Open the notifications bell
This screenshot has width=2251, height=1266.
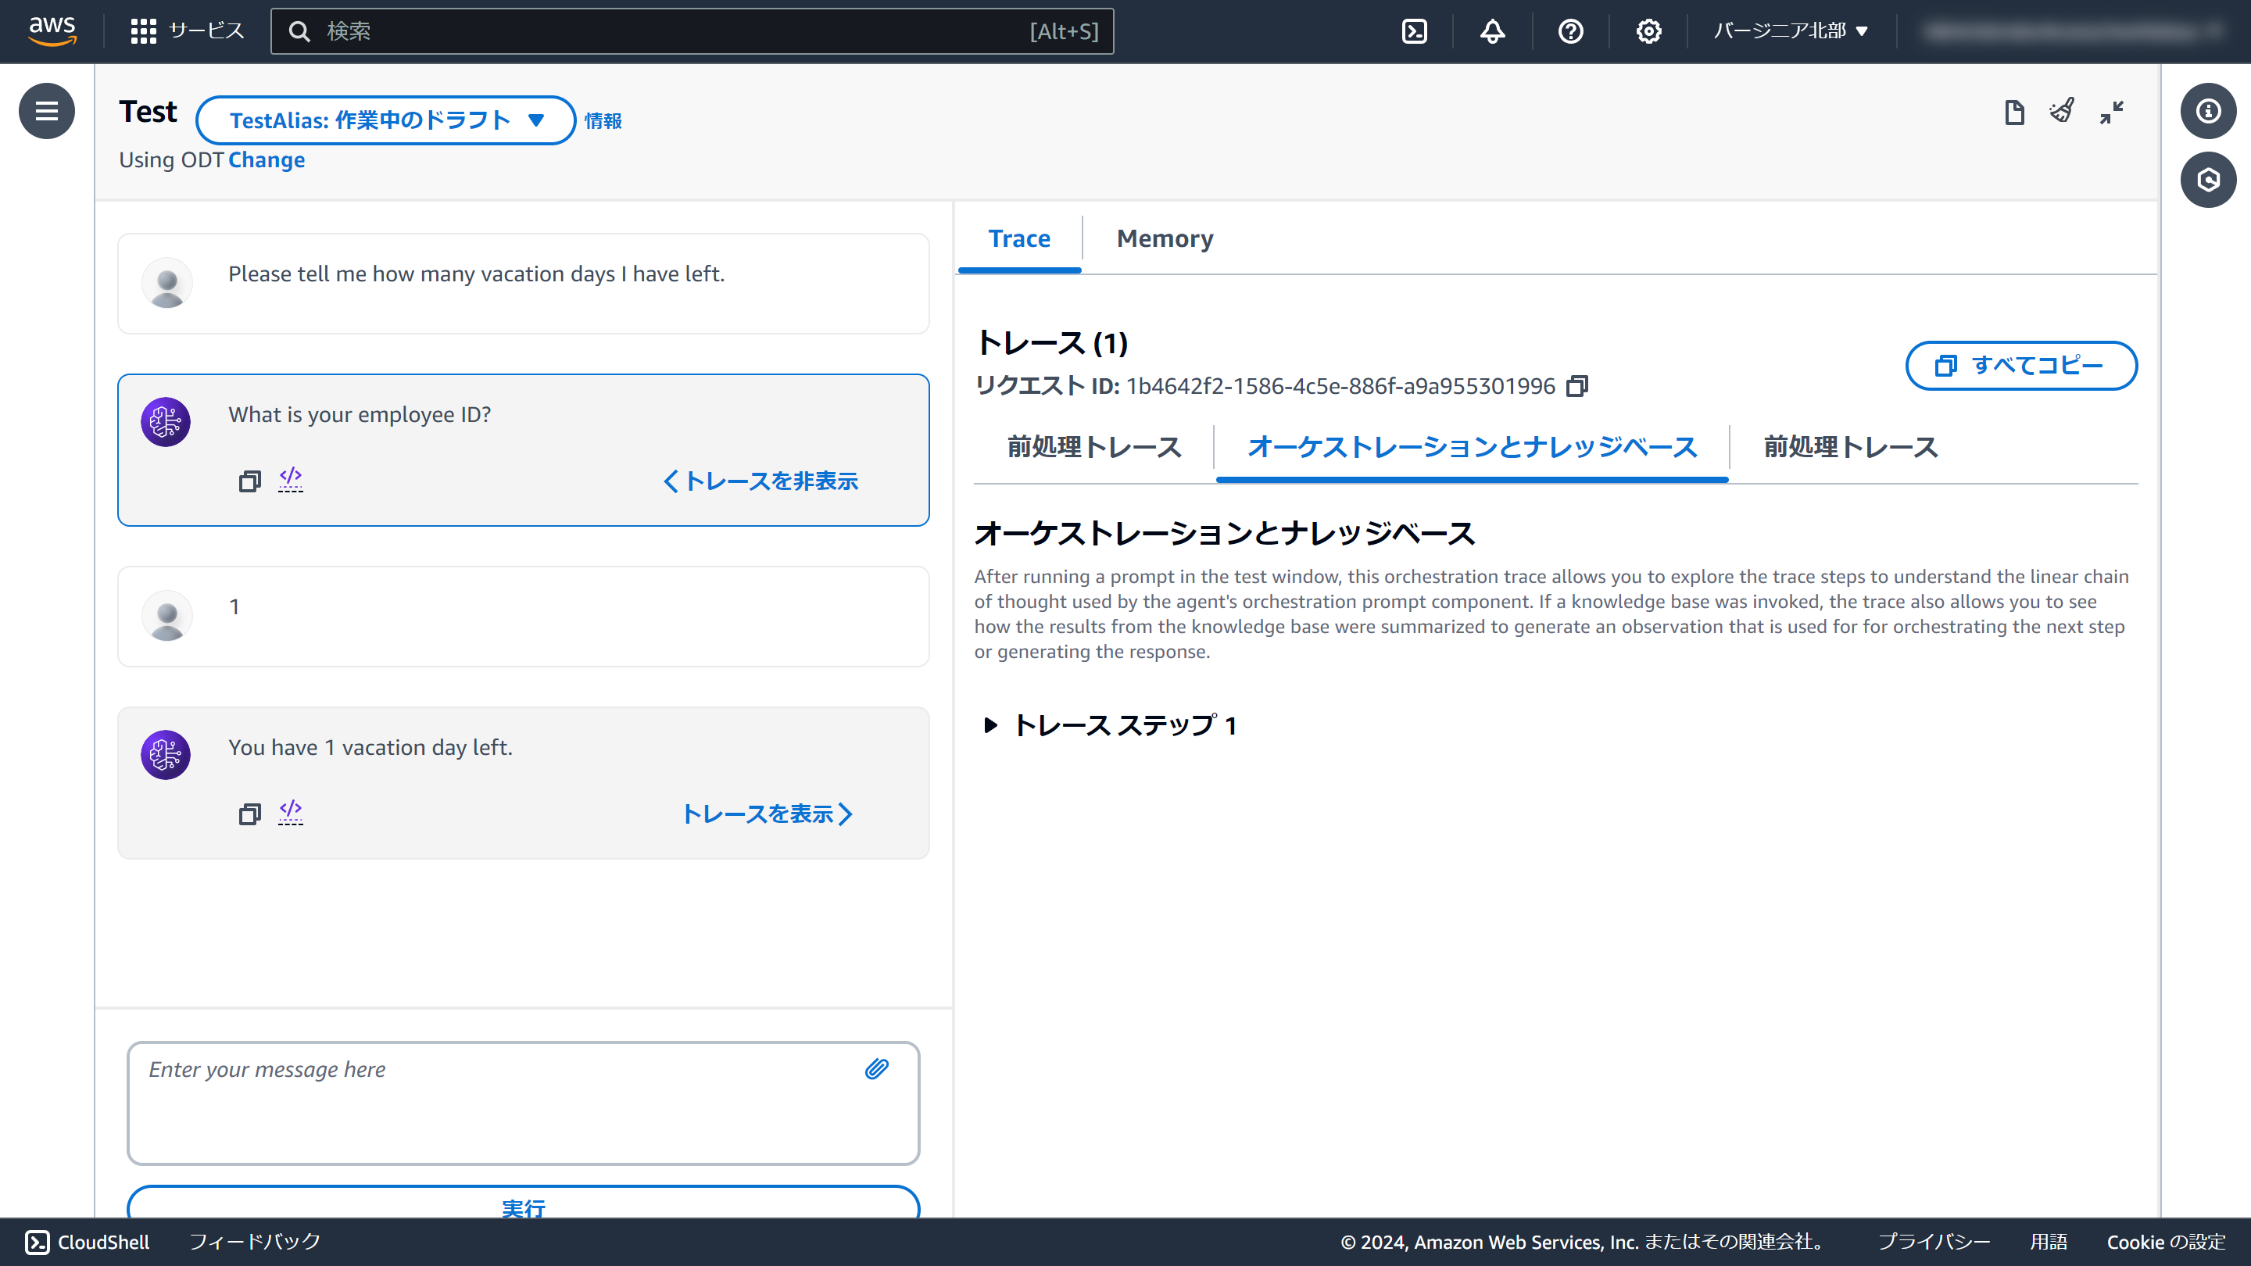click(1491, 31)
